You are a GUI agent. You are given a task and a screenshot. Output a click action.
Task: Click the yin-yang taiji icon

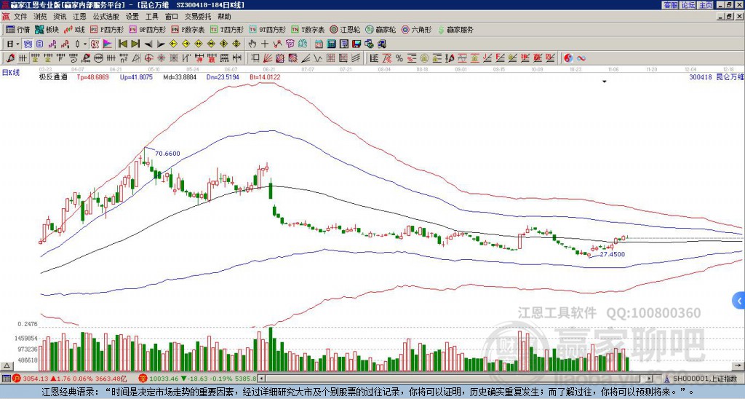(x=568, y=58)
